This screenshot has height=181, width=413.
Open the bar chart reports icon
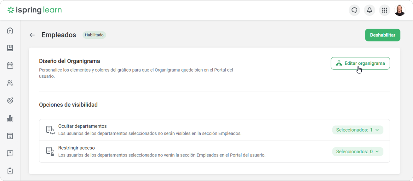pyautogui.click(x=10, y=118)
